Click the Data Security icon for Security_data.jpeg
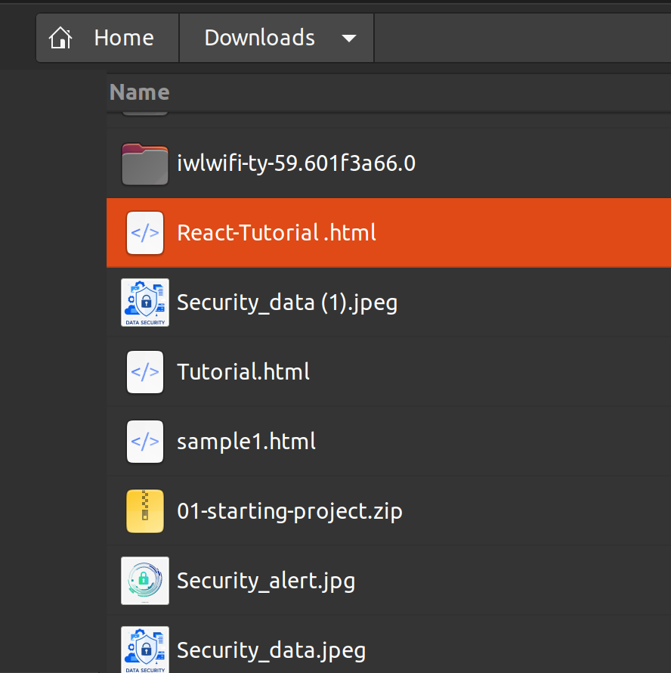 coord(144,649)
